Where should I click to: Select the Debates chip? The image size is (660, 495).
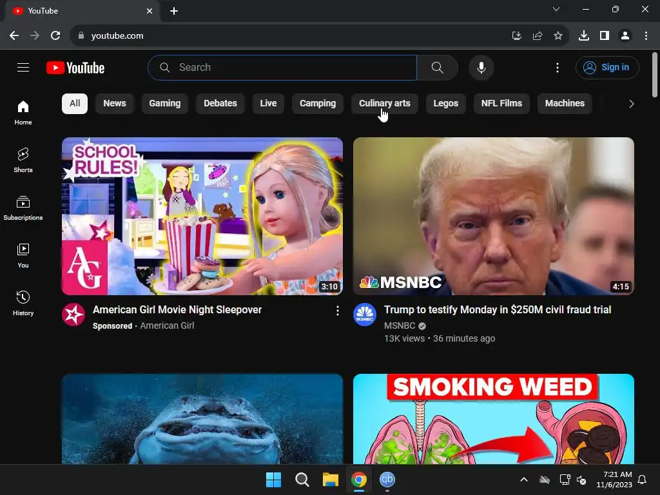[220, 104]
